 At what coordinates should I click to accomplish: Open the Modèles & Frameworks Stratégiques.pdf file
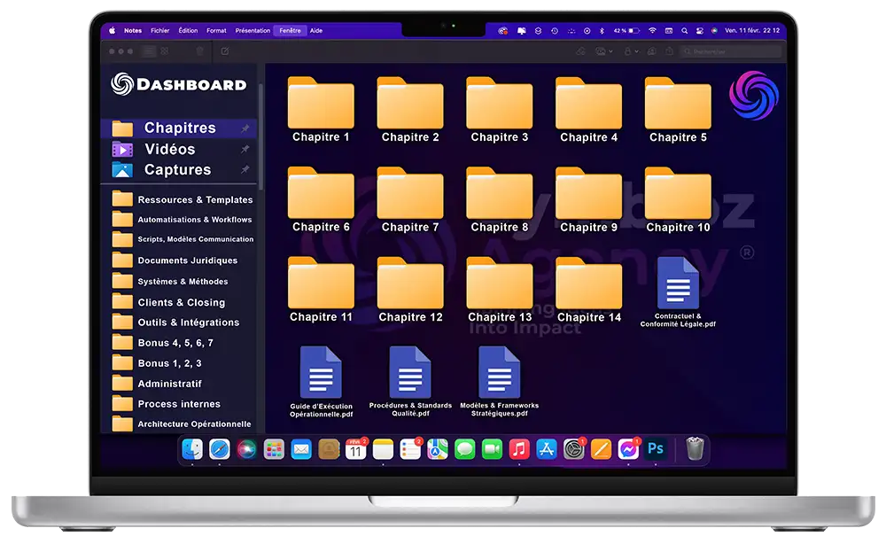499,373
